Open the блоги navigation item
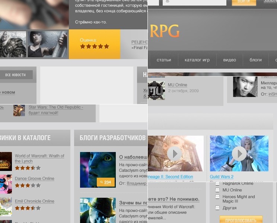Screen dimensions: 277x223 (255, 60)
